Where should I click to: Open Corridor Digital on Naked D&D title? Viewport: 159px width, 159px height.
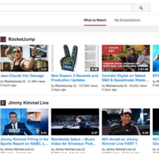(125, 78)
